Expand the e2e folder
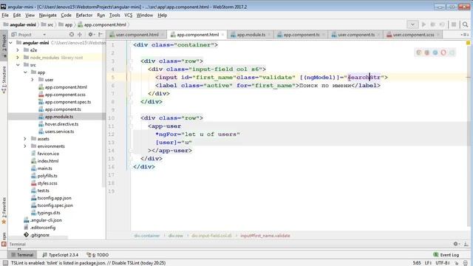 18,50
